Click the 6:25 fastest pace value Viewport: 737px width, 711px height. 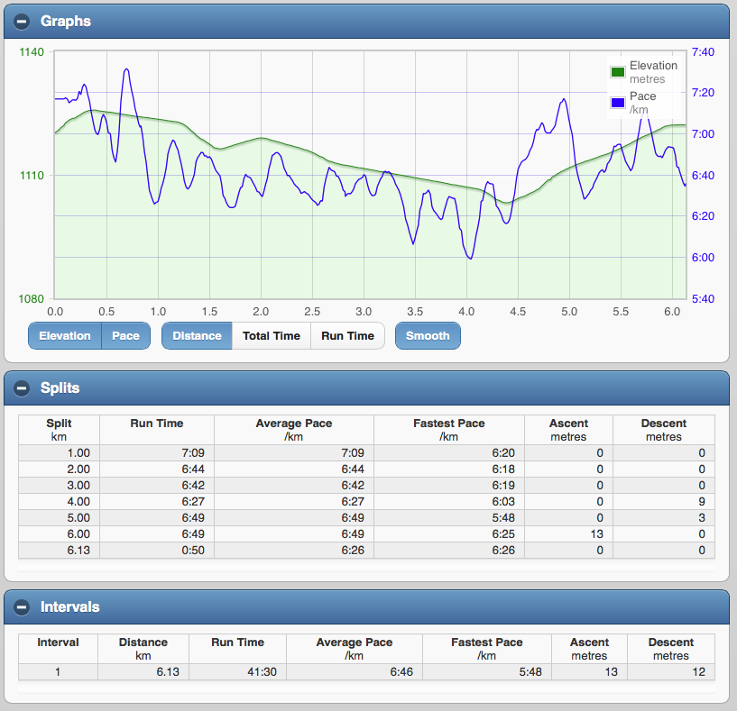pos(503,534)
